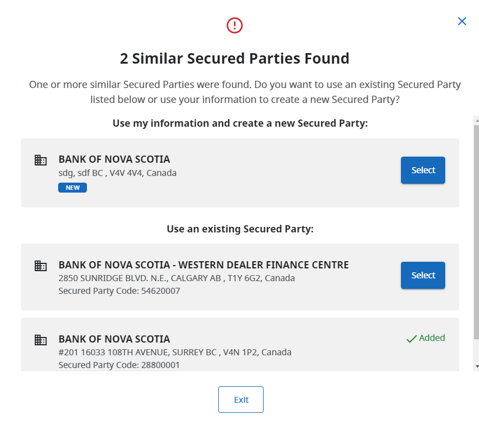The height and width of the screenshot is (430, 479).
Task: Select the new BANK OF NOVA SCOTIA secured party
Action: (423, 170)
